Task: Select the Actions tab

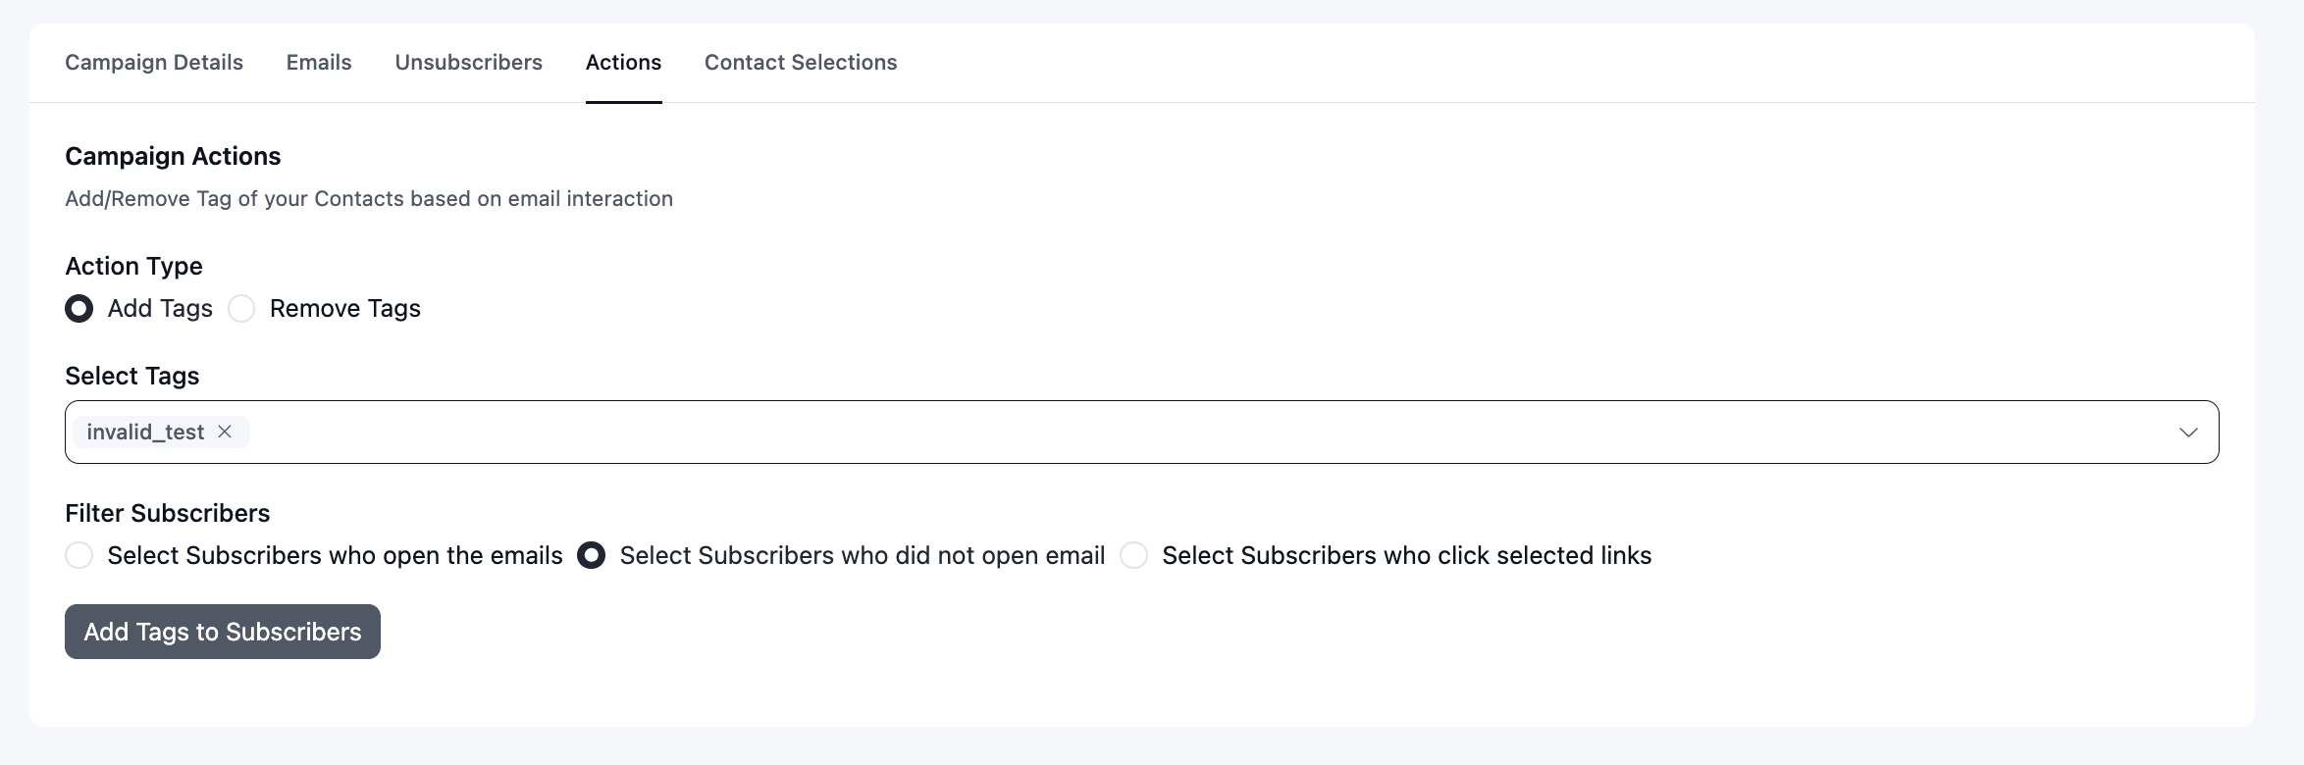Action: [623, 63]
